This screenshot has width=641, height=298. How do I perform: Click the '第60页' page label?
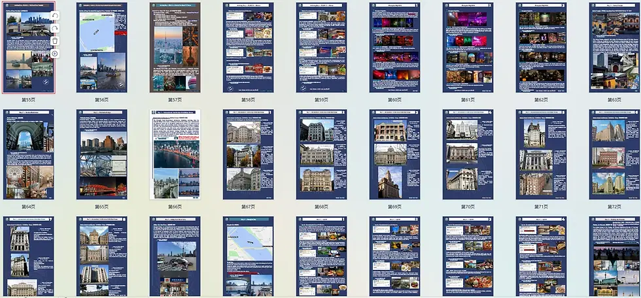tap(394, 99)
